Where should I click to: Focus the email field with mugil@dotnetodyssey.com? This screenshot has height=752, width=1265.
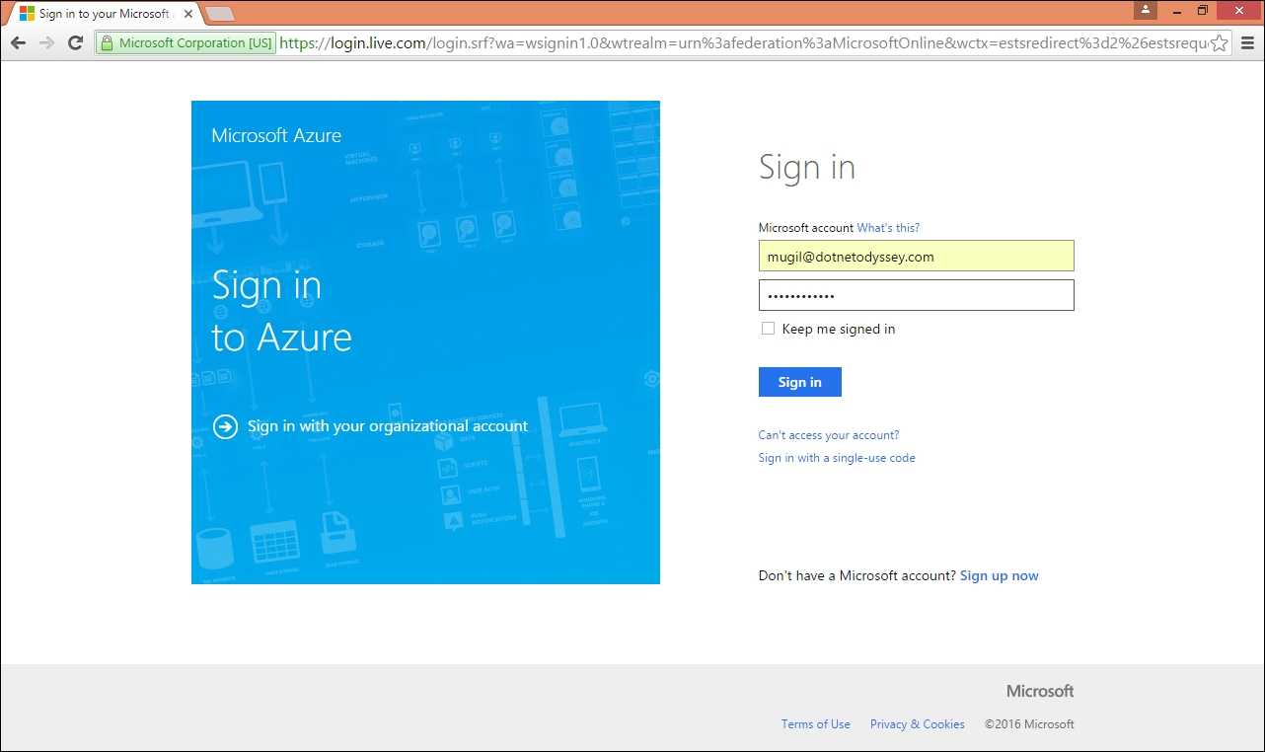[916, 256]
